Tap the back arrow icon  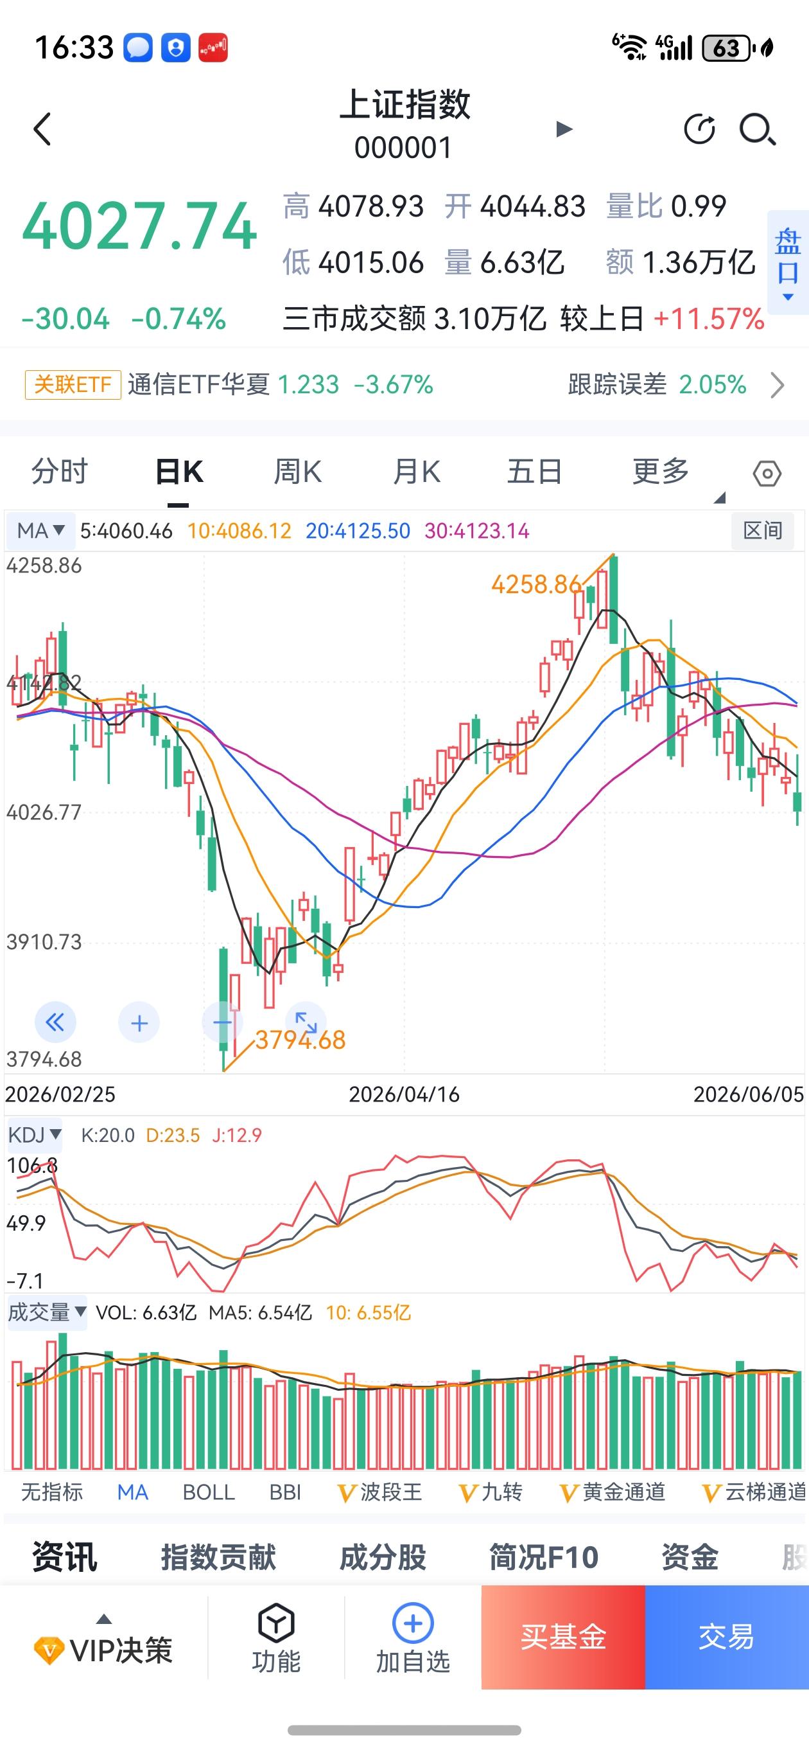click(x=42, y=129)
